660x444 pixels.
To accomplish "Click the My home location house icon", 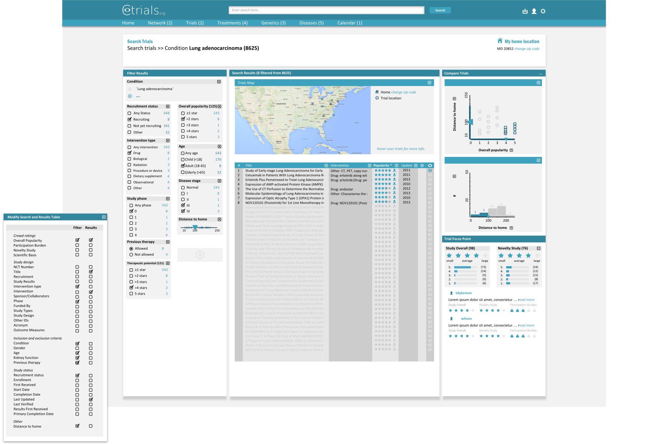I will click(500, 41).
